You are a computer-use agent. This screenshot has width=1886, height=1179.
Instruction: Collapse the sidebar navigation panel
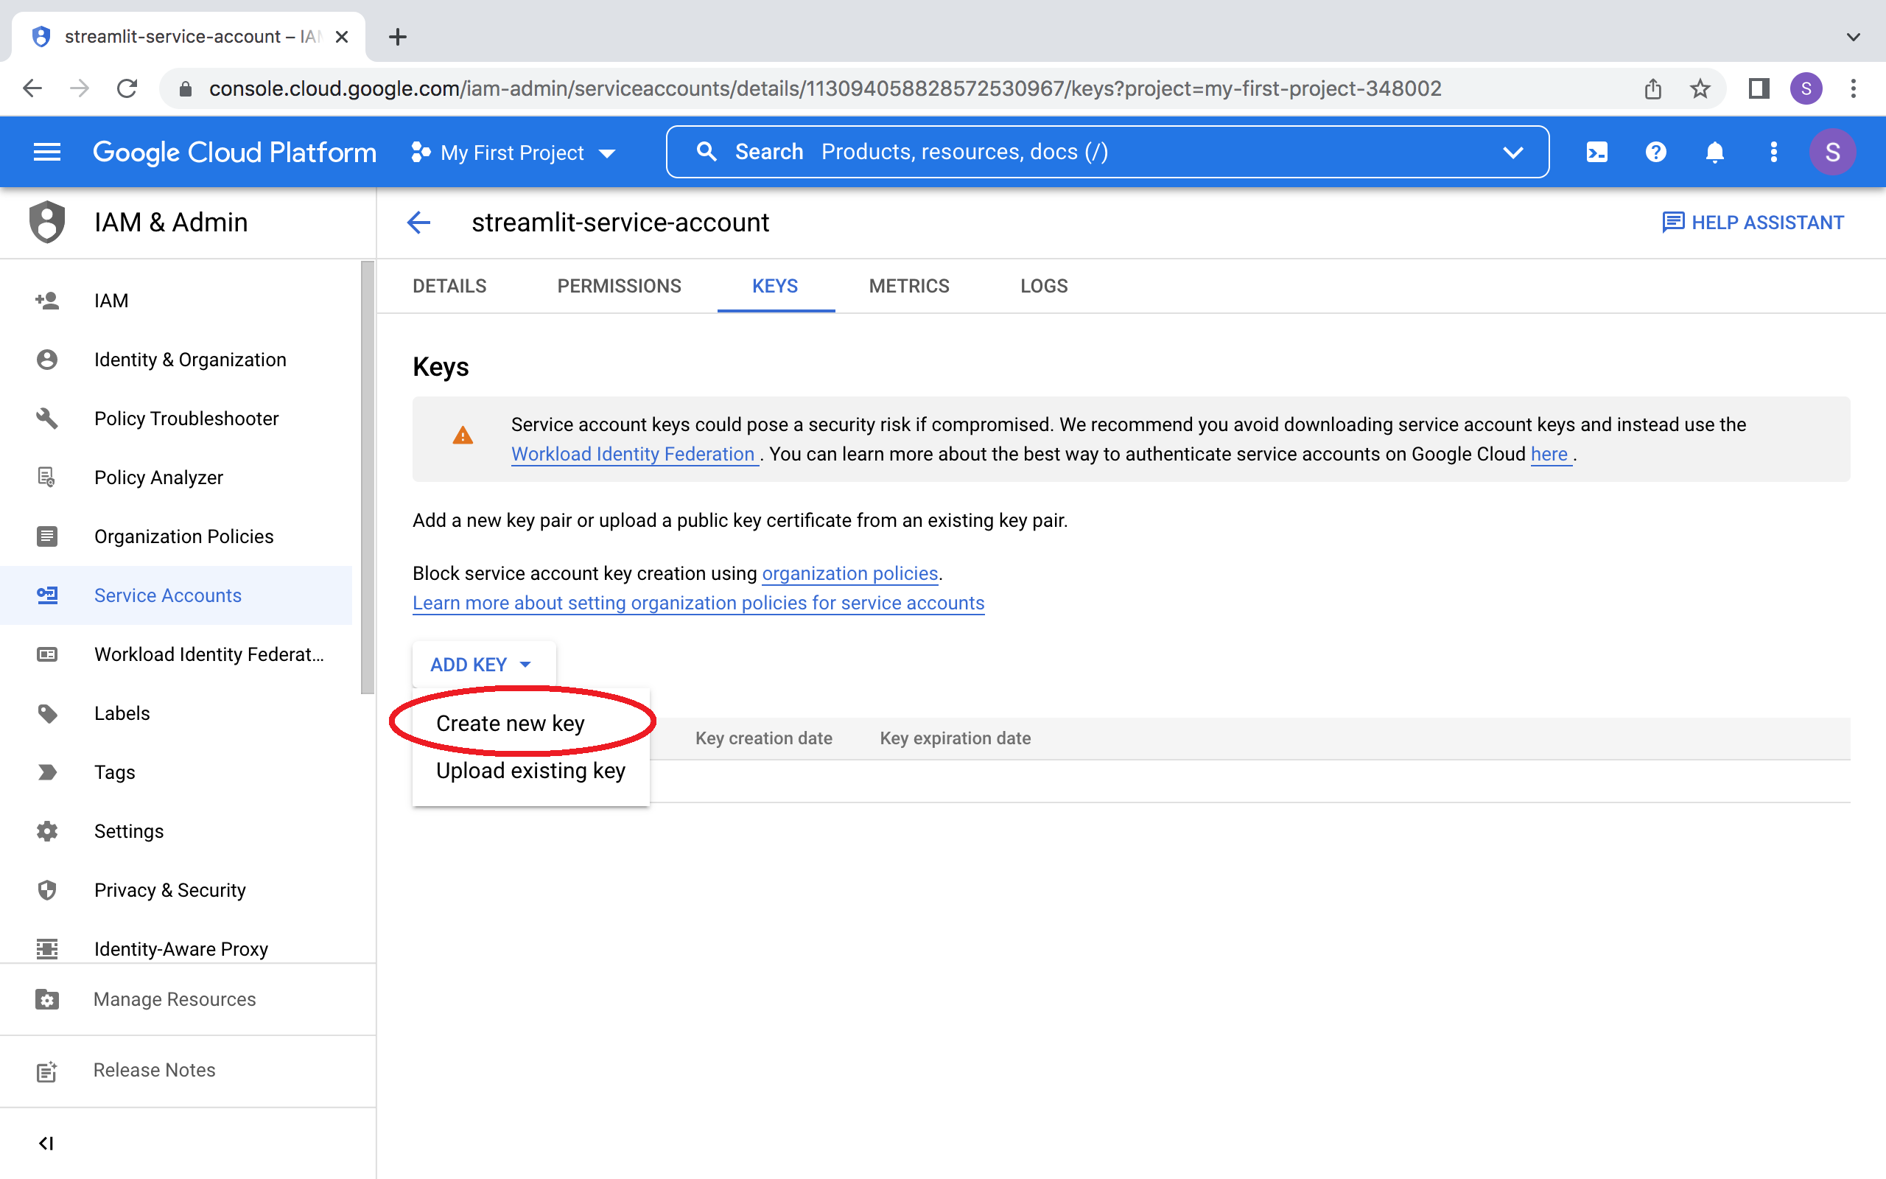(46, 1143)
